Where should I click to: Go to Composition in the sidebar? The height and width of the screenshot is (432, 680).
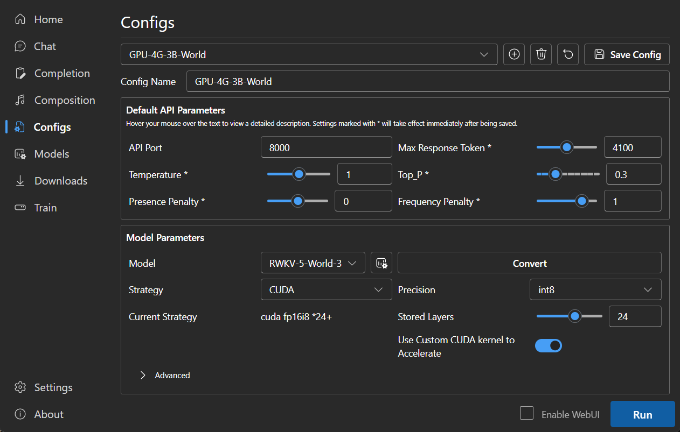64,100
